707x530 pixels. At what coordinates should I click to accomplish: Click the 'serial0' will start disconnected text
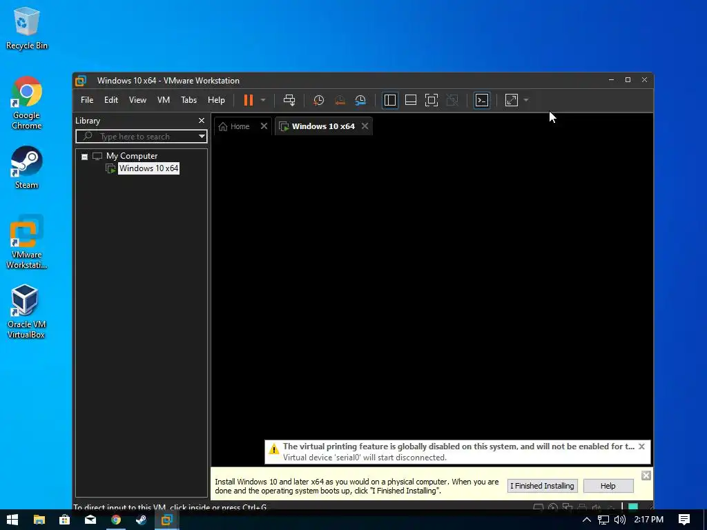(x=365, y=458)
